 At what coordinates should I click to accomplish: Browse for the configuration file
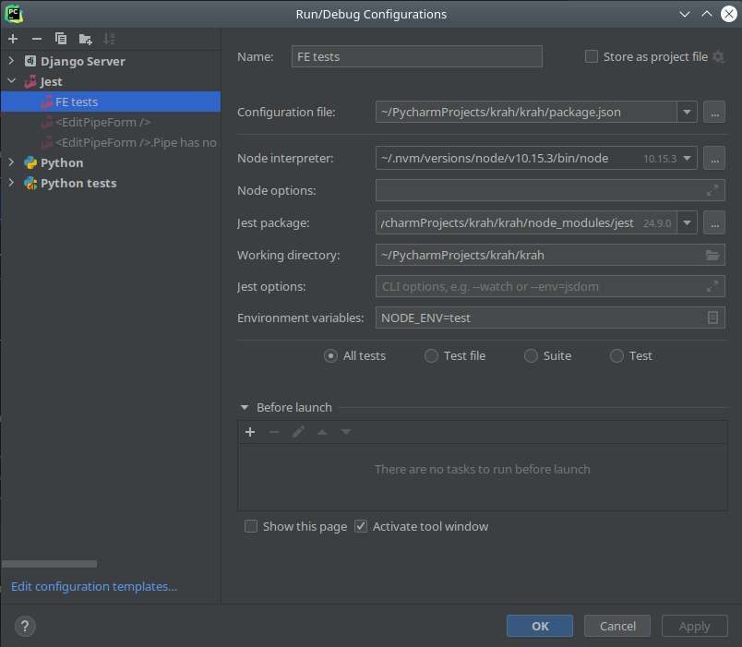[x=714, y=113]
